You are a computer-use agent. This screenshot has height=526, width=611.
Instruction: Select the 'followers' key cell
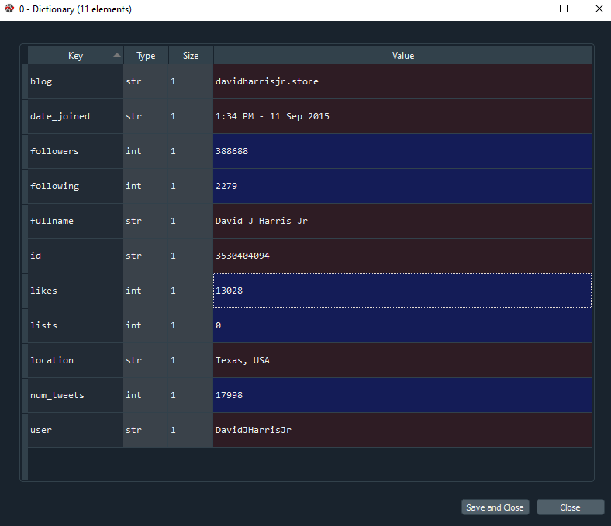[75, 151]
